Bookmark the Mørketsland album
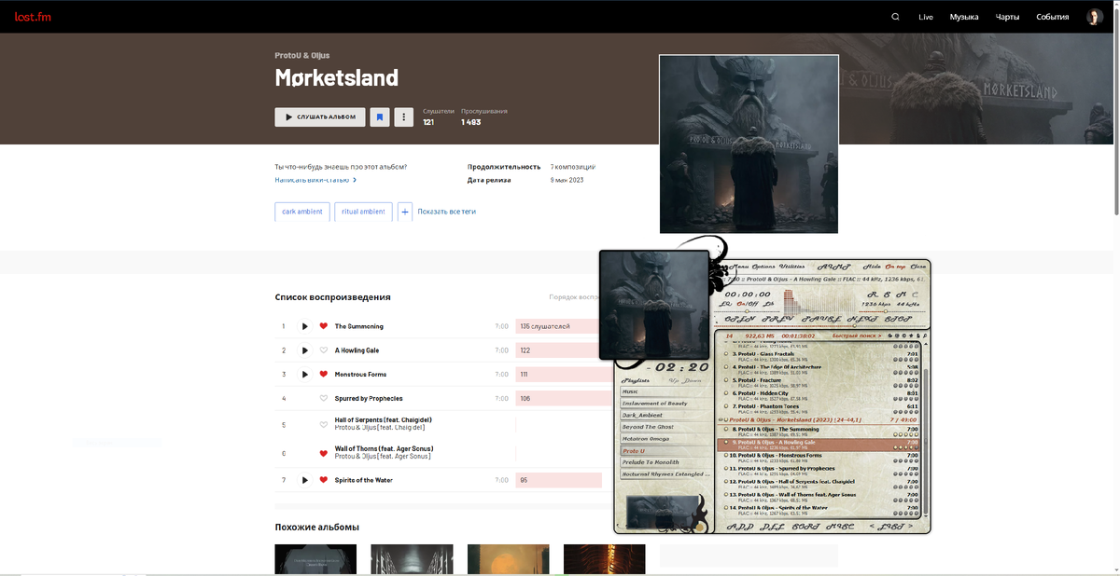 tap(380, 117)
